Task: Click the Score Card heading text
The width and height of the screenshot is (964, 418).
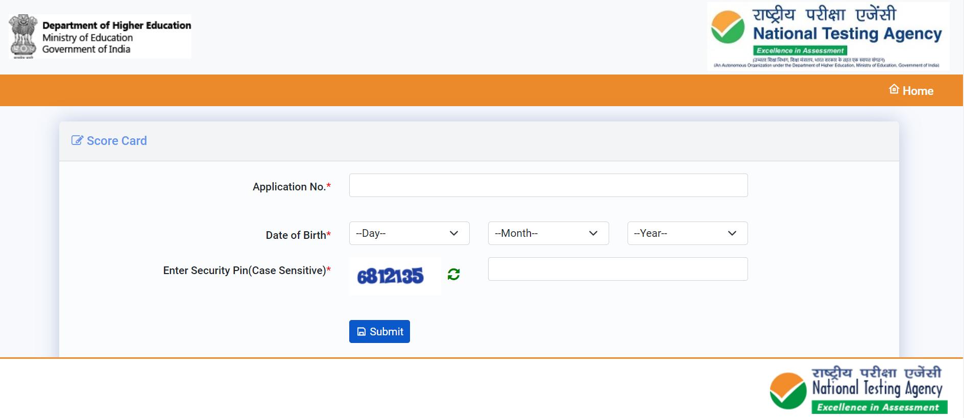Action: (117, 141)
